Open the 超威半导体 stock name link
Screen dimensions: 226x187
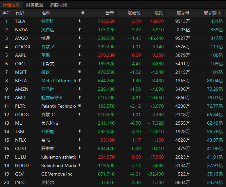tap(52, 98)
